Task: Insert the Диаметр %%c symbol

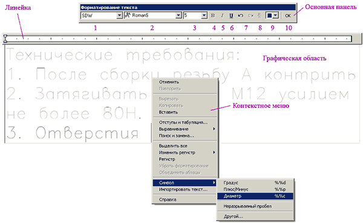Action: pos(255,196)
